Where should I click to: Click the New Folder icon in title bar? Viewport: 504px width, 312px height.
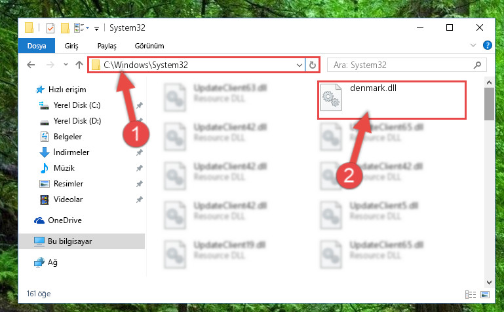tap(66, 28)
